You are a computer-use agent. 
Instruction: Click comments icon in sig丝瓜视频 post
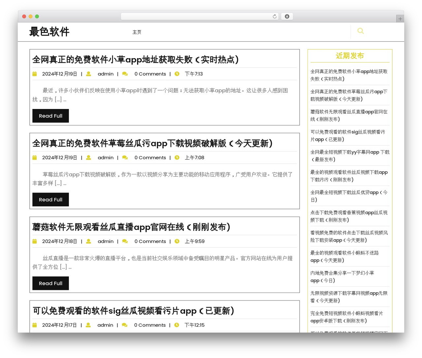click(x=125, y=325)
